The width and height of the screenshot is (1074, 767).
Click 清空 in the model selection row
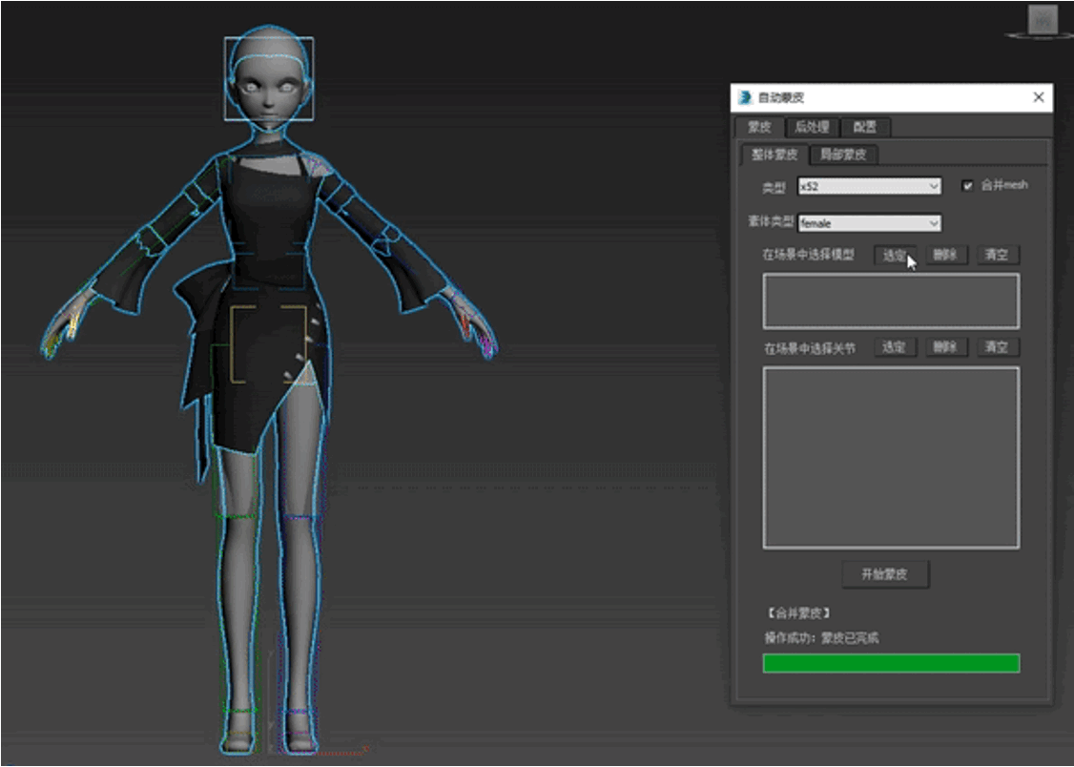point(997,255)
